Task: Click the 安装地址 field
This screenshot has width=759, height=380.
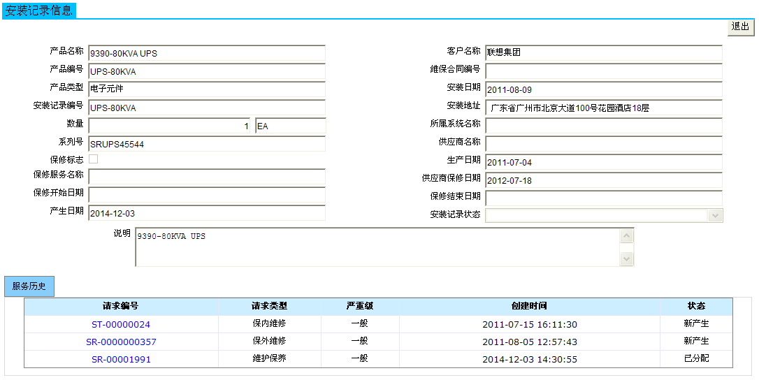Action: click(604, 108)
